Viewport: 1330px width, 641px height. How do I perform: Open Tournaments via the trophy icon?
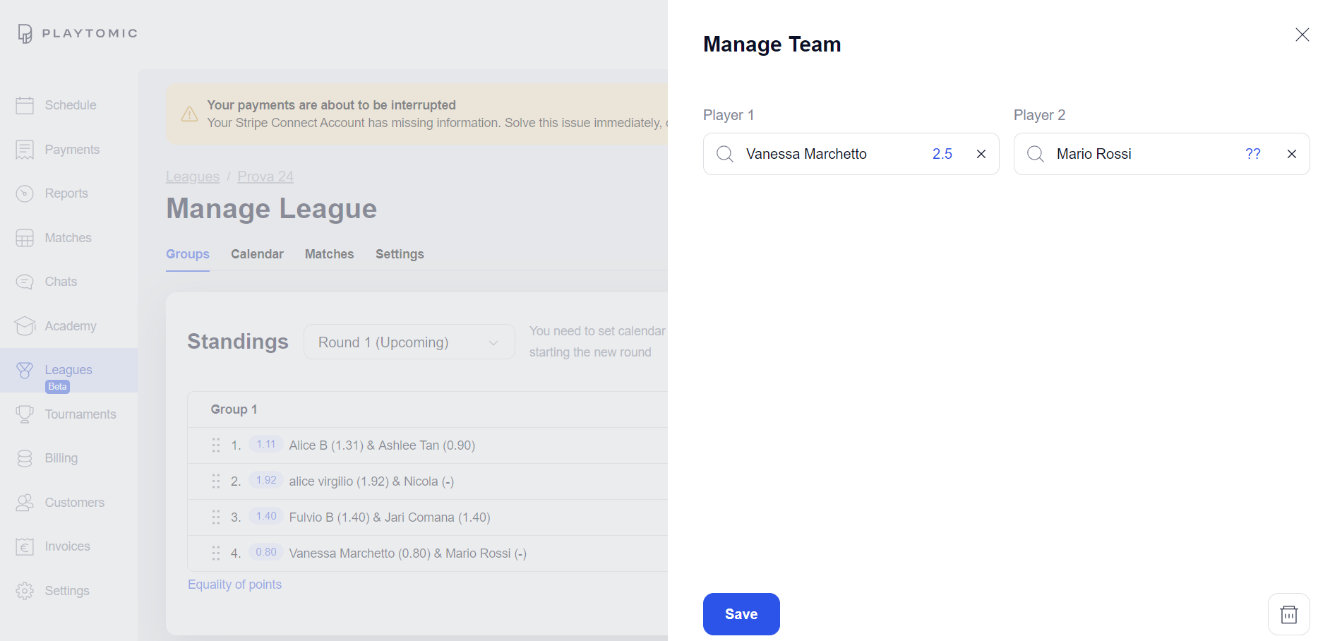[25, 414]
